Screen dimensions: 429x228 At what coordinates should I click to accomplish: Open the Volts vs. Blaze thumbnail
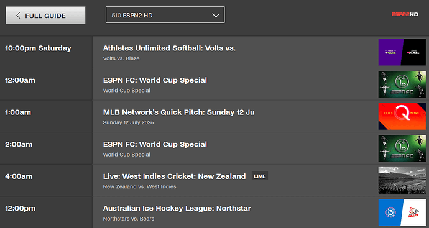[402, 52]
